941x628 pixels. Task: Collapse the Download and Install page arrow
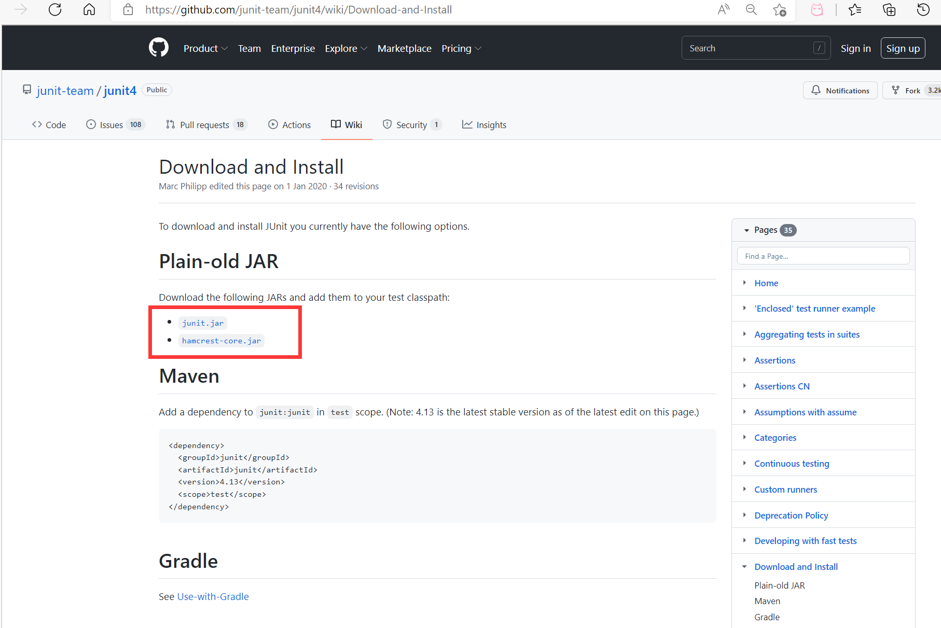coord(744,567)
